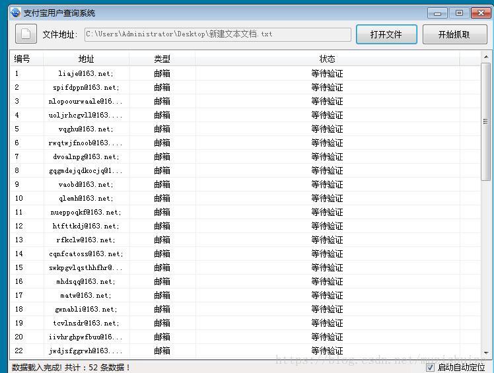Select row mhdsqq@163.net
This screenshot has width=494, height=373.
pos(246,281)
